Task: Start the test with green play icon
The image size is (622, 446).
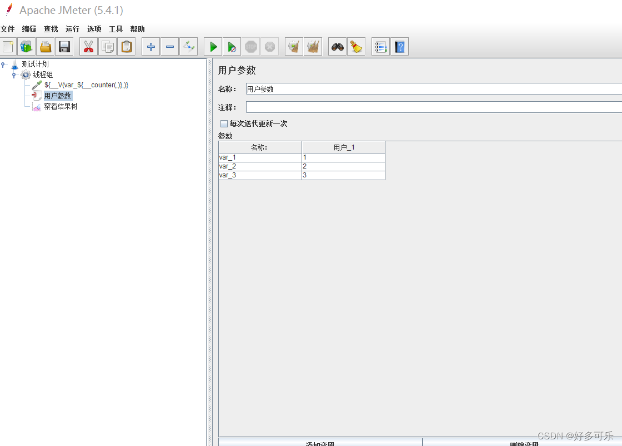Action: click(213, 47)
